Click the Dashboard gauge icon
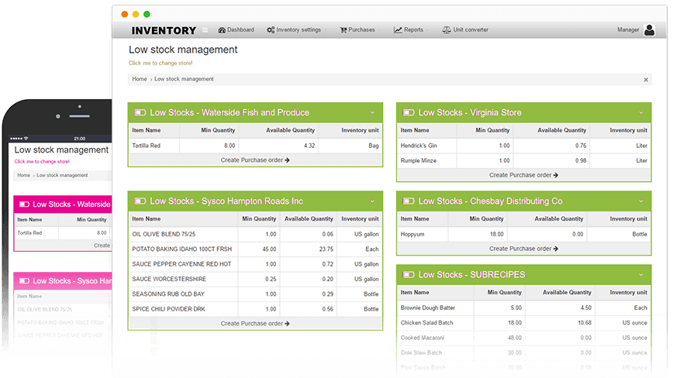This screenshot has height=378, width=673. coord(222,30)
